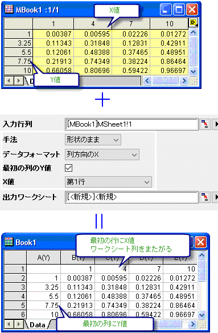
Task: Maximize the MBook1 window
Action: coord(179,9)
